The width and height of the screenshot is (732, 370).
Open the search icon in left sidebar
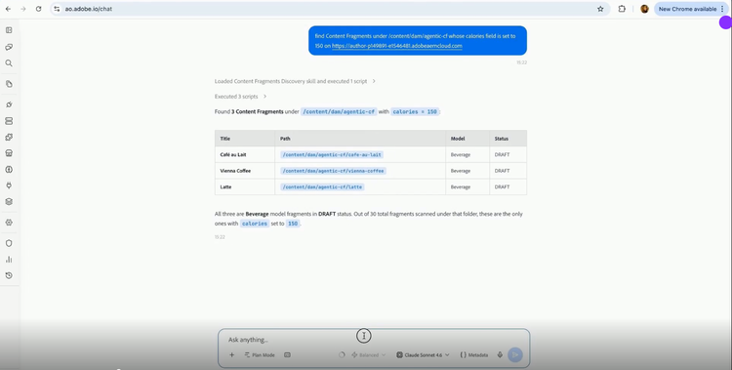(x=9, y=63)
